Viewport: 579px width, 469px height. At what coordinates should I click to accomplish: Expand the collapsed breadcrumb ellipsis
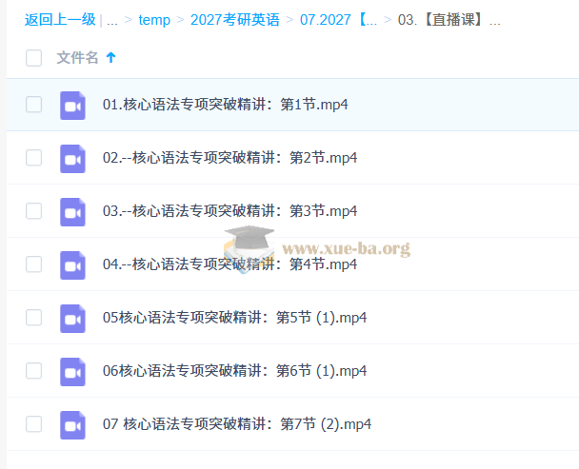(x=112, y=20)
